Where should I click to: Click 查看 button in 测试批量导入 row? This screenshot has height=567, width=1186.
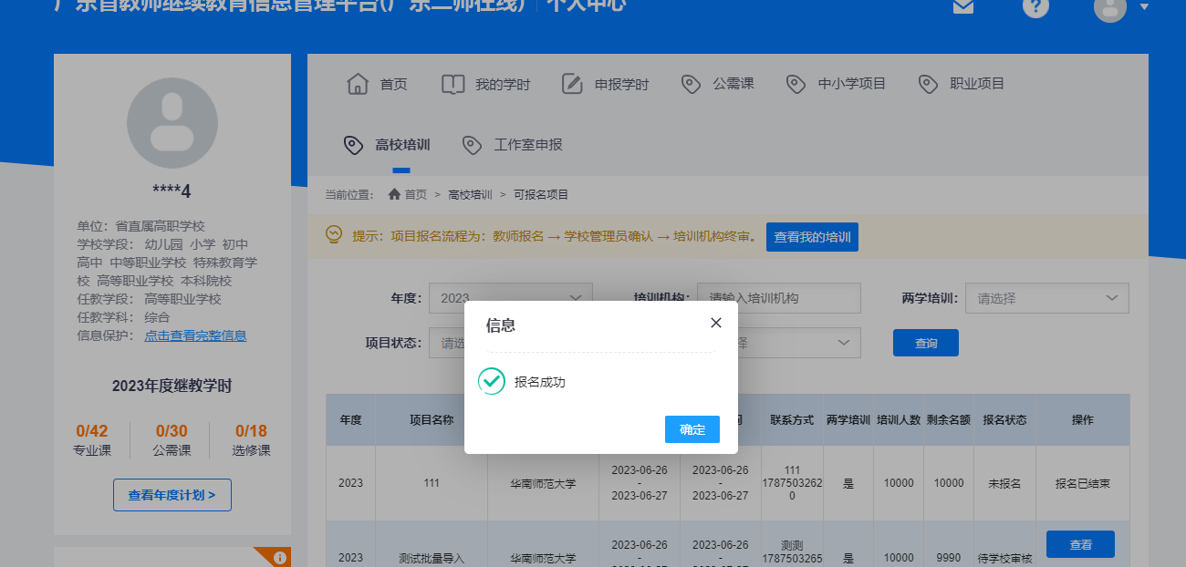[1080, 544]
